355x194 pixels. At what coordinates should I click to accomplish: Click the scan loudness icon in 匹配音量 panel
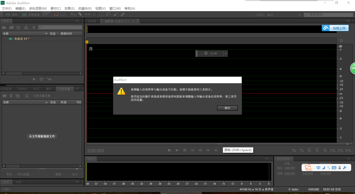[x=27, y=96]
